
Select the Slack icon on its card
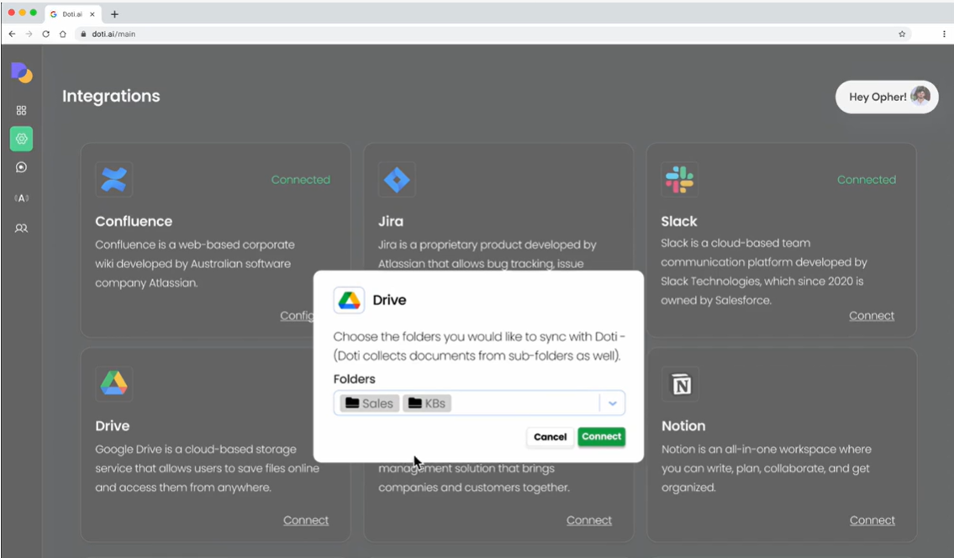click(x=680, y=179)
